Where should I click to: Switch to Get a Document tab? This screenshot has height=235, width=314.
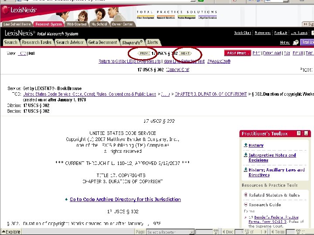click(103, 42)
